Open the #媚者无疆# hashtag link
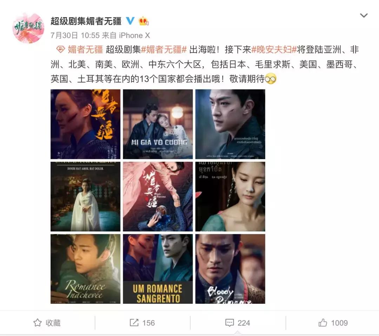The height and width of the screenshot is (336, 379). click(164, 49)
